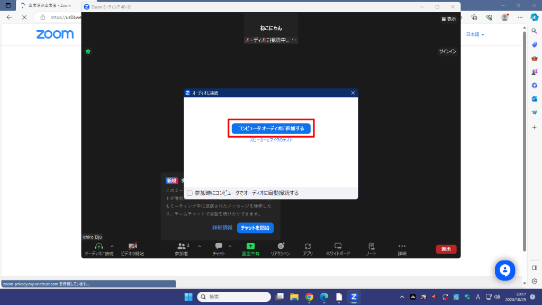Open the sidebar shopping tag icon
The width and height of the screenshot is (542, 305).
tap(535, 45)
